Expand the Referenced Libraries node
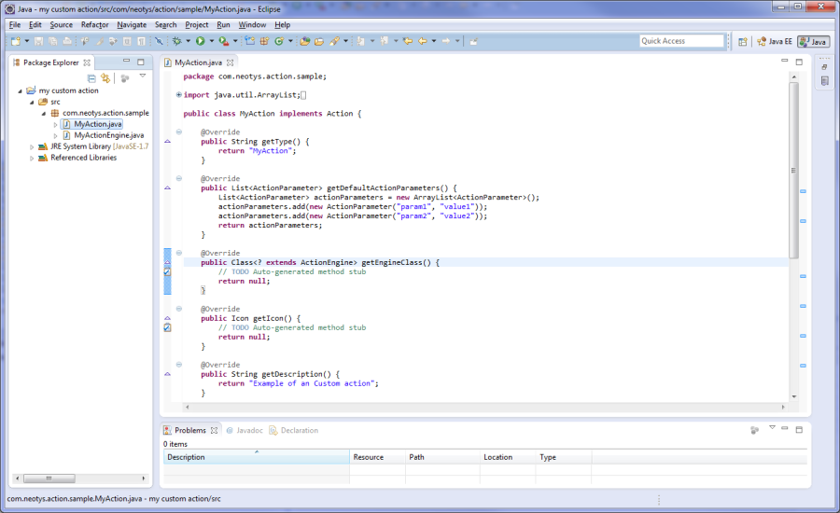This screenshot has width=840, height=513. (x=32, y=158)
